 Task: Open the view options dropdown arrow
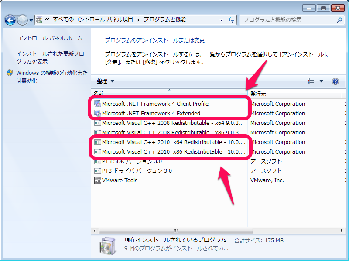point(321,81)
